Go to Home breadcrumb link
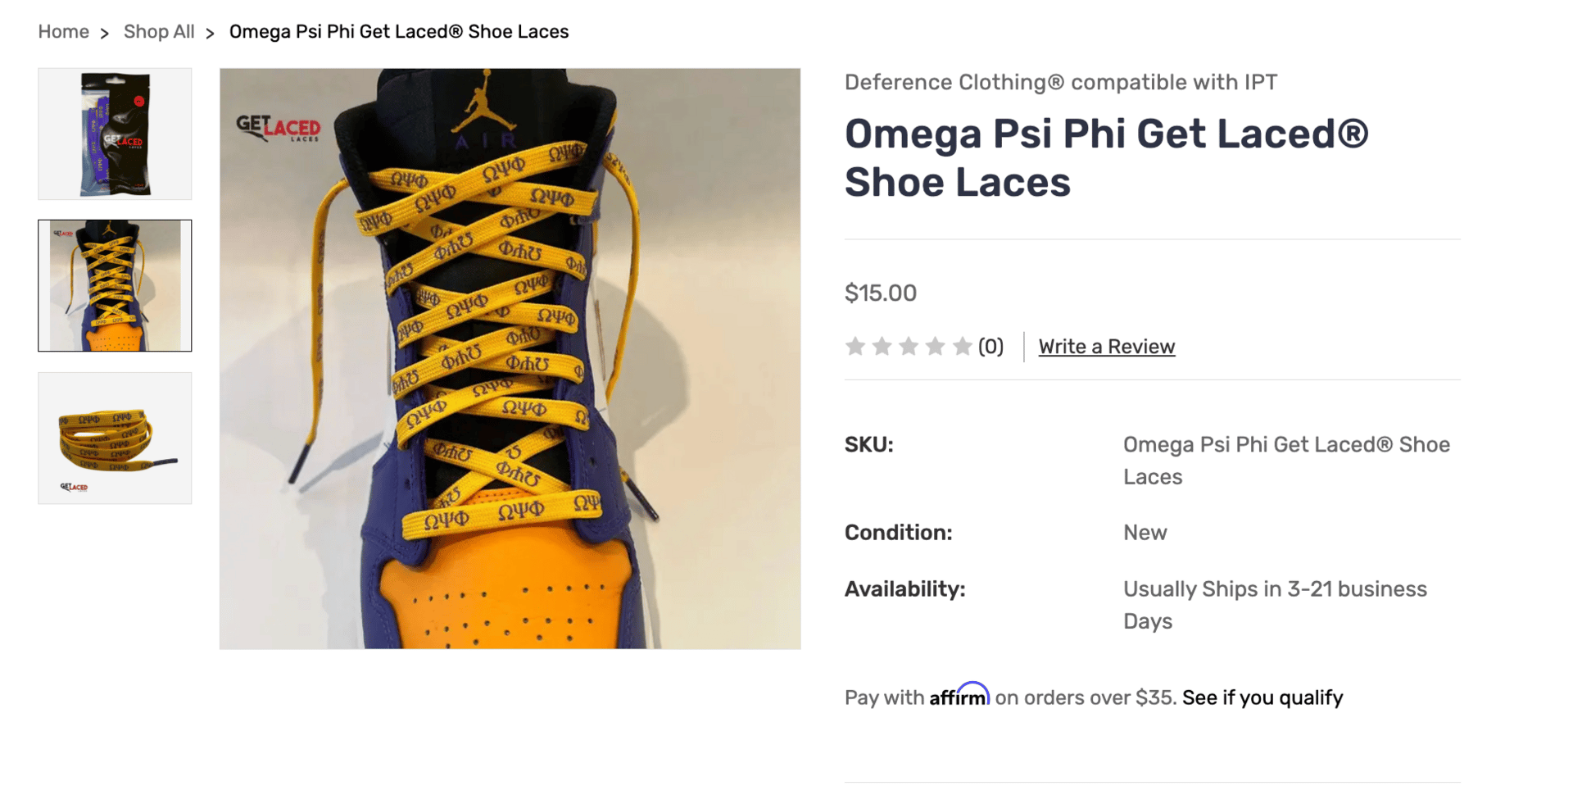1573x786 pixels. (63, 32)
